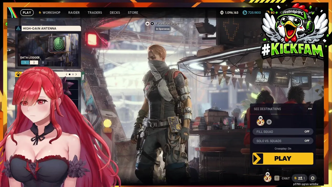Go to next card with right chevron

pos(76,74)
